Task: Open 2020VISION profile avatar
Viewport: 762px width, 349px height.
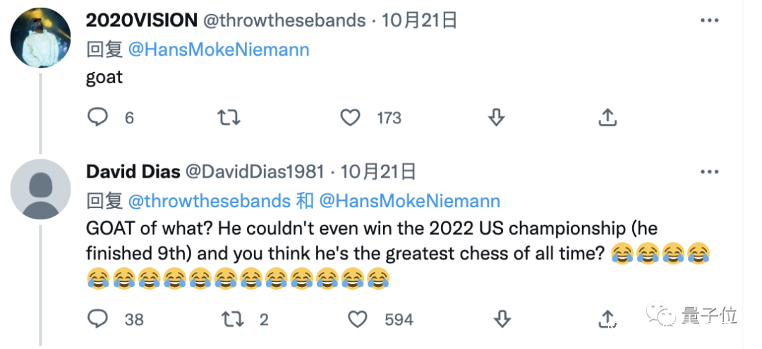Action: (x=40, y=39)
